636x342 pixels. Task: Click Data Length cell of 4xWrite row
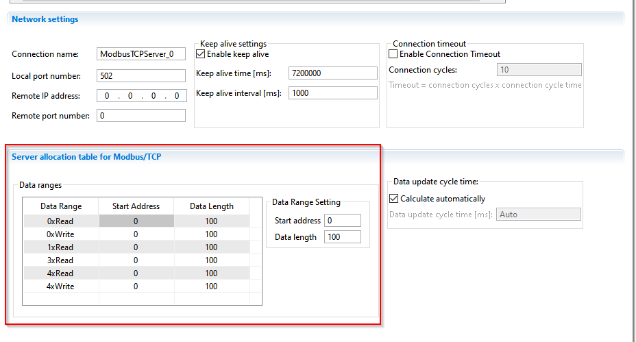click(x=212, y=286)
